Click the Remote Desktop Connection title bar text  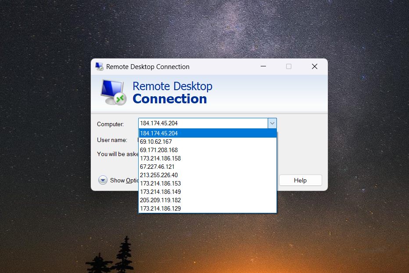(x=148, y=67)
